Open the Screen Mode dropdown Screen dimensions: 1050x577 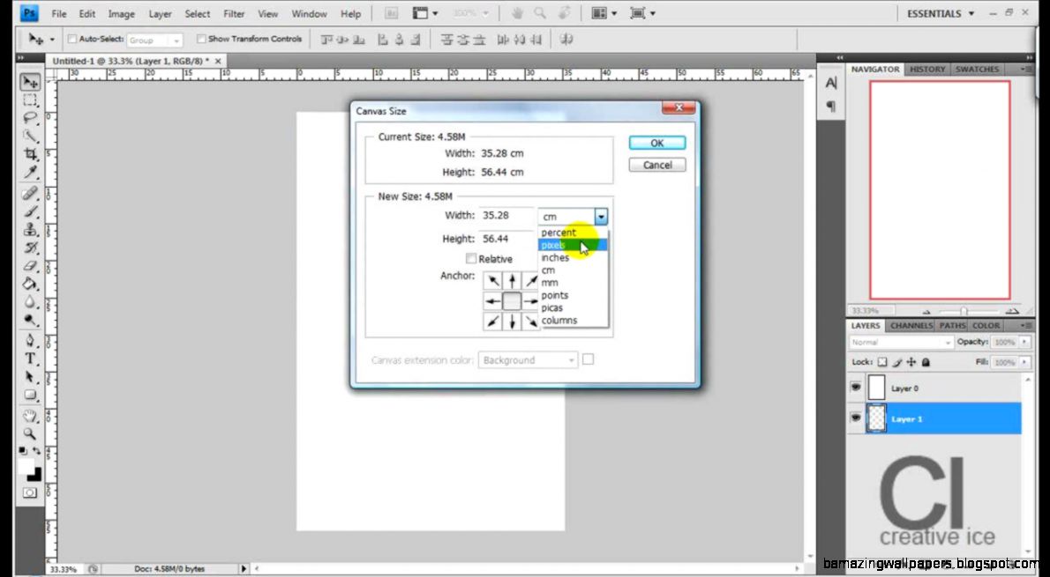pos(643,13)
